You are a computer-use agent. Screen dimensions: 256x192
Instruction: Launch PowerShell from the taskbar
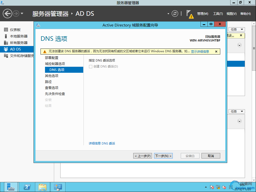[27, 187]
